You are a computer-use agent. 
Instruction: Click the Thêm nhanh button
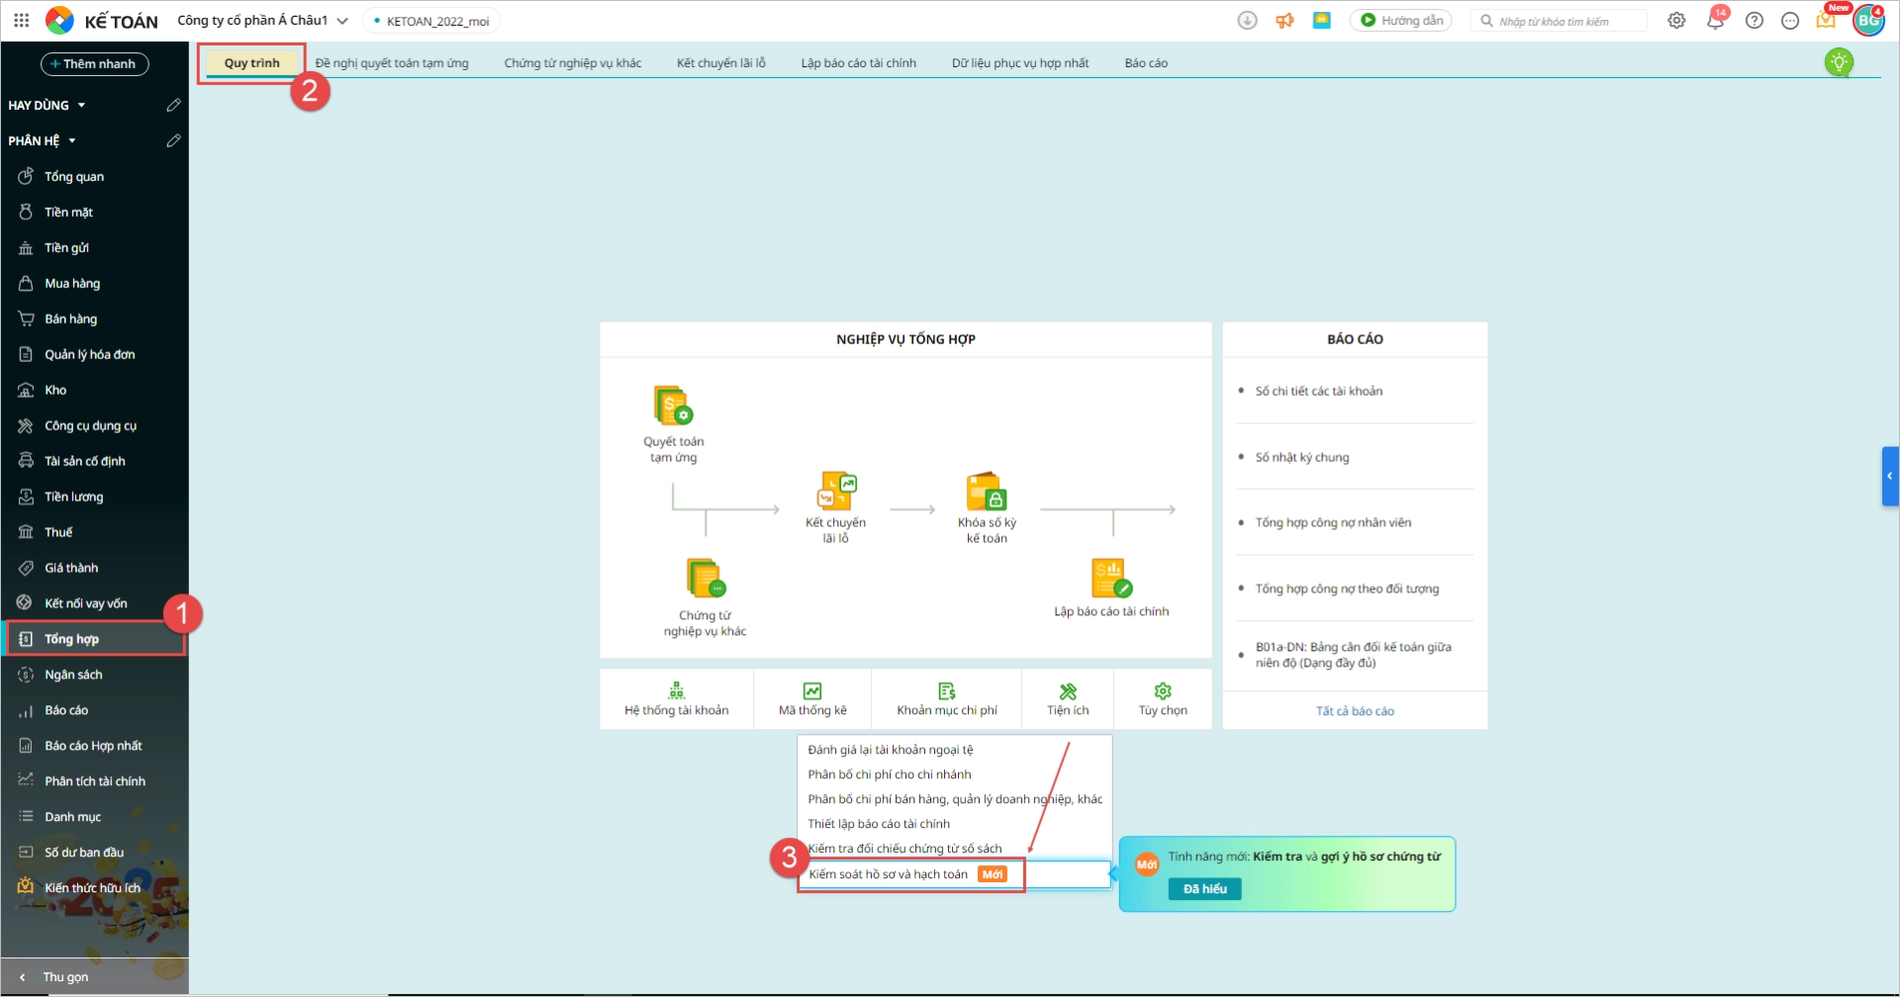95,63
